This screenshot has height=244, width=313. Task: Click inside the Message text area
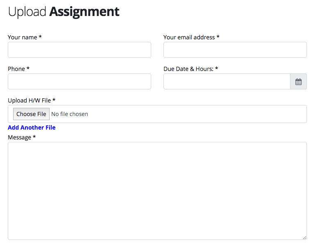coord(157,191)
